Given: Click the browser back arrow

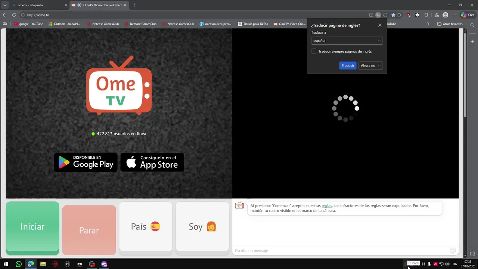Looking at the screenshot, I should click(5, 15).
